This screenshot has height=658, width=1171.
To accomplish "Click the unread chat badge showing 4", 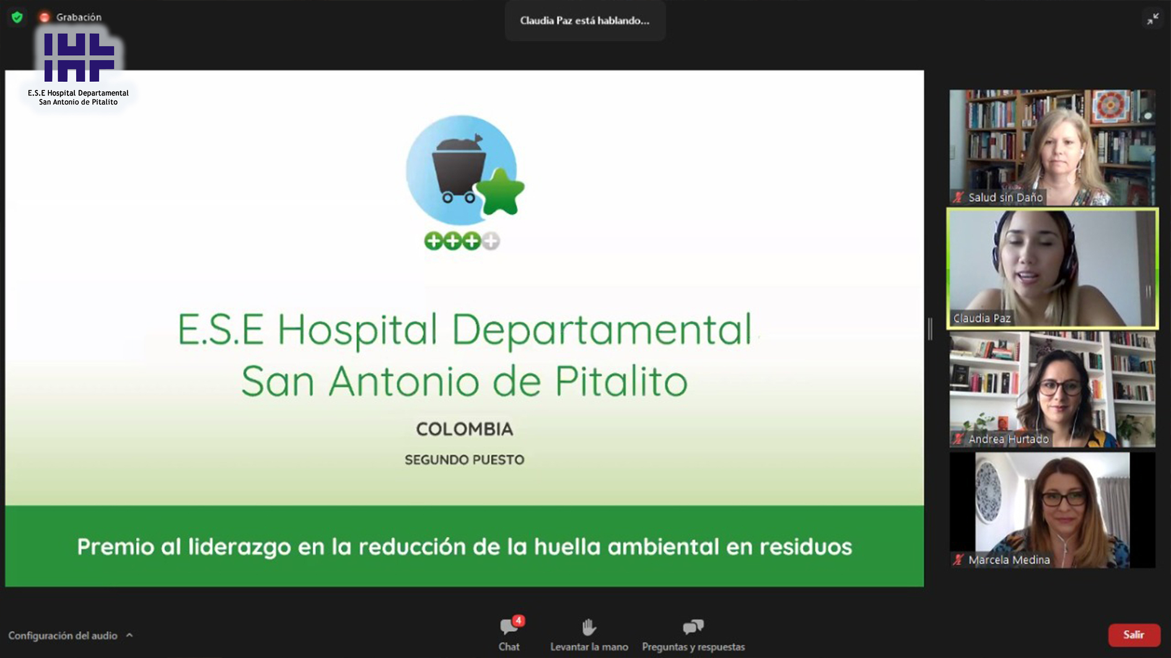I will 518,620.
